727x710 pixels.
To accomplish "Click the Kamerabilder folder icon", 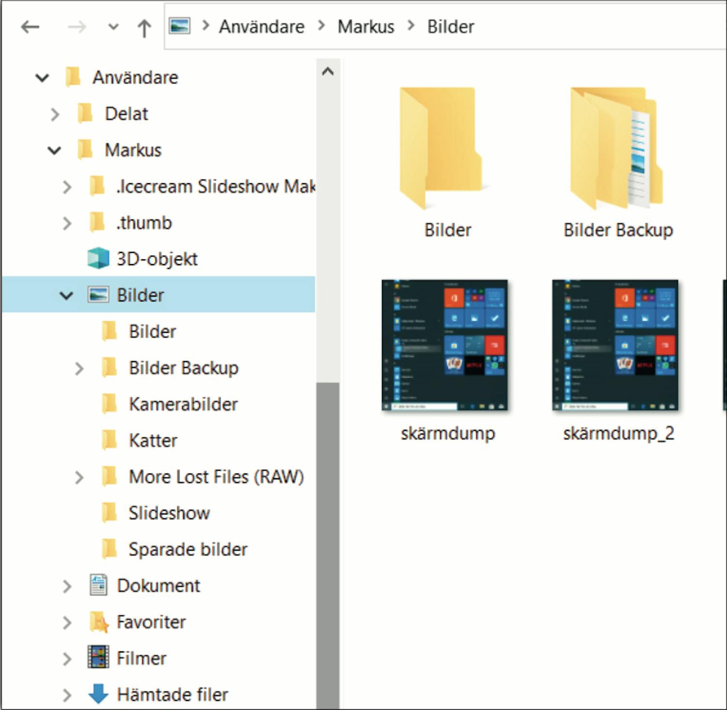I will 110,404.
